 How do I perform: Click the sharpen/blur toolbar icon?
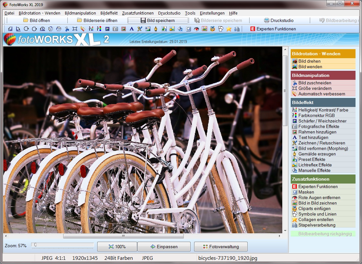pos(107,29)
